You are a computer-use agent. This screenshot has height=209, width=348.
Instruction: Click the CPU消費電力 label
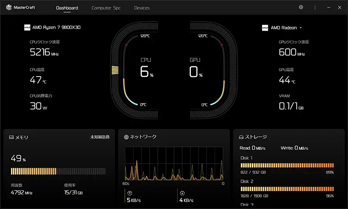point(41,96)
